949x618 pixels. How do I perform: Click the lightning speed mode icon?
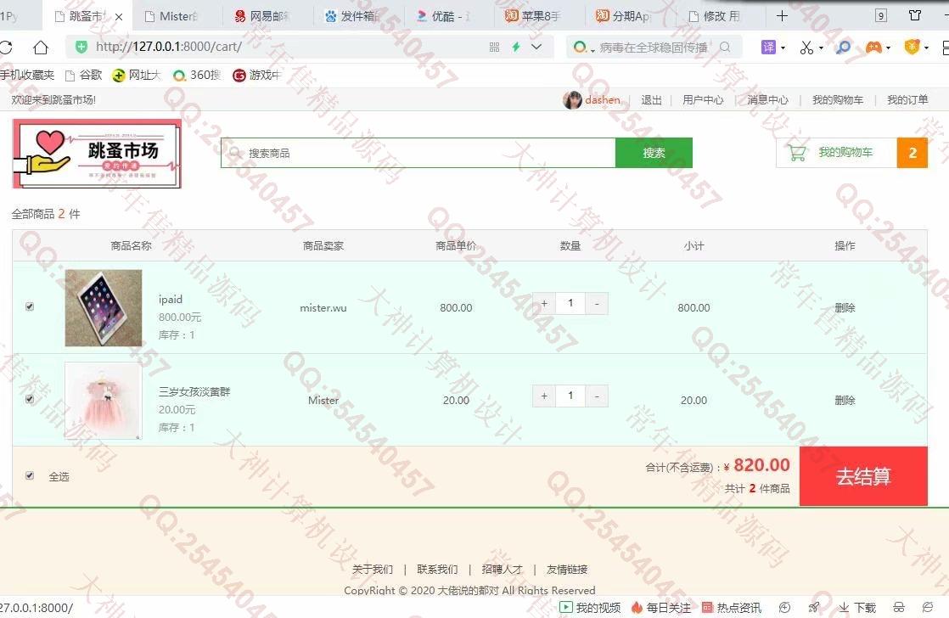(515, 47)
